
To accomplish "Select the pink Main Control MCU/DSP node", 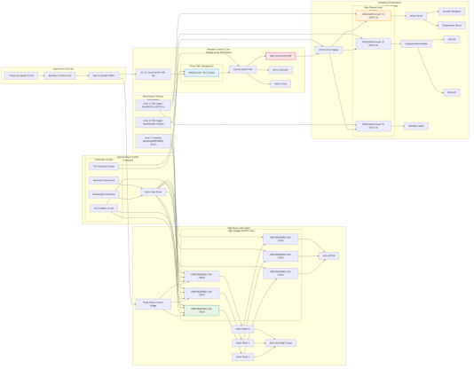I will tap(280, 56).
